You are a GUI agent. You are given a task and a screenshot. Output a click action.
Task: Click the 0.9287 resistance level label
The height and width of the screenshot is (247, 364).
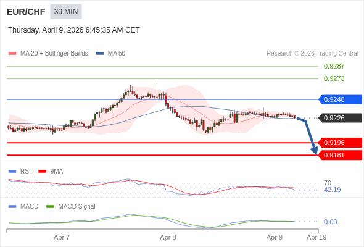point(334,66)
